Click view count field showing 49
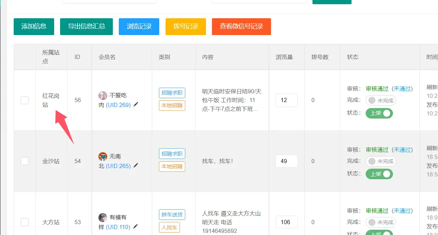Viewport: 438px width, 235px height. coord(286,161)
